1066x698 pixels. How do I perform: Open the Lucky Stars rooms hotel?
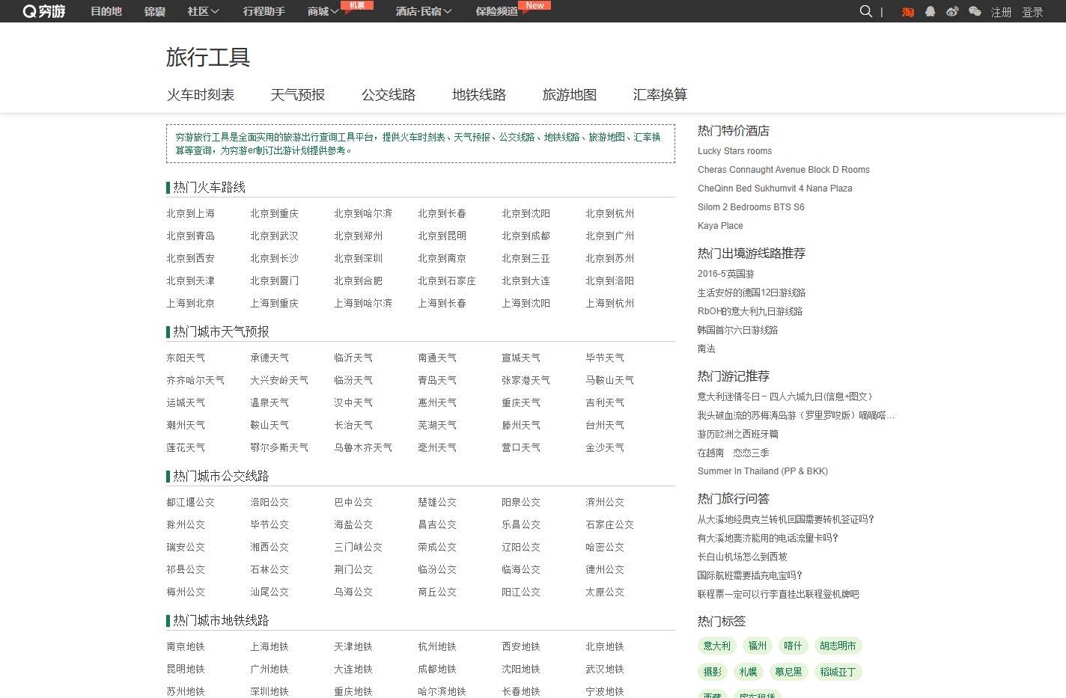[x=734, y=151]
